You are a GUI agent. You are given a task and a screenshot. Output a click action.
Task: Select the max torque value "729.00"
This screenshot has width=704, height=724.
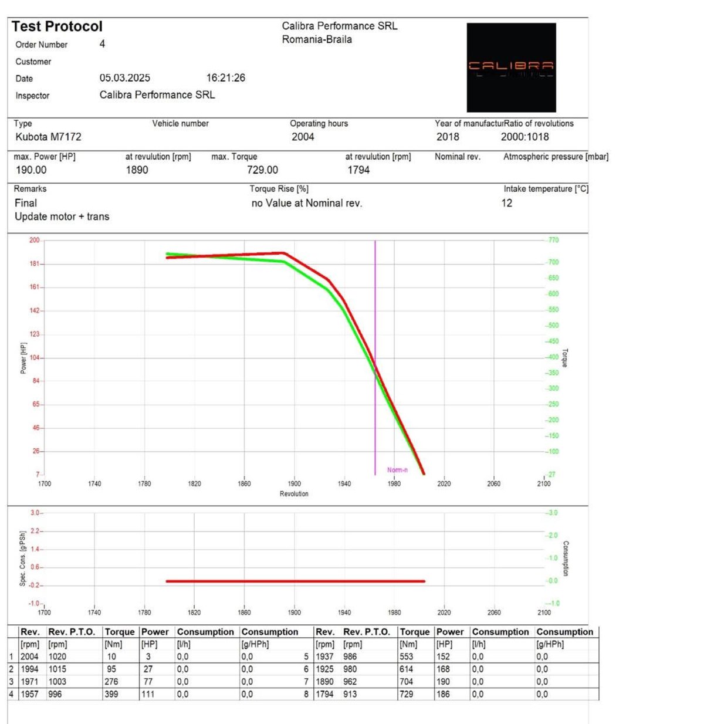[x=262, y=170]
